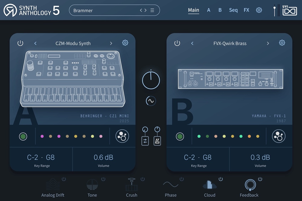This screenshot has width=302, height=201.
Task: Toggle layer A power button
Action: coord(20,43)
